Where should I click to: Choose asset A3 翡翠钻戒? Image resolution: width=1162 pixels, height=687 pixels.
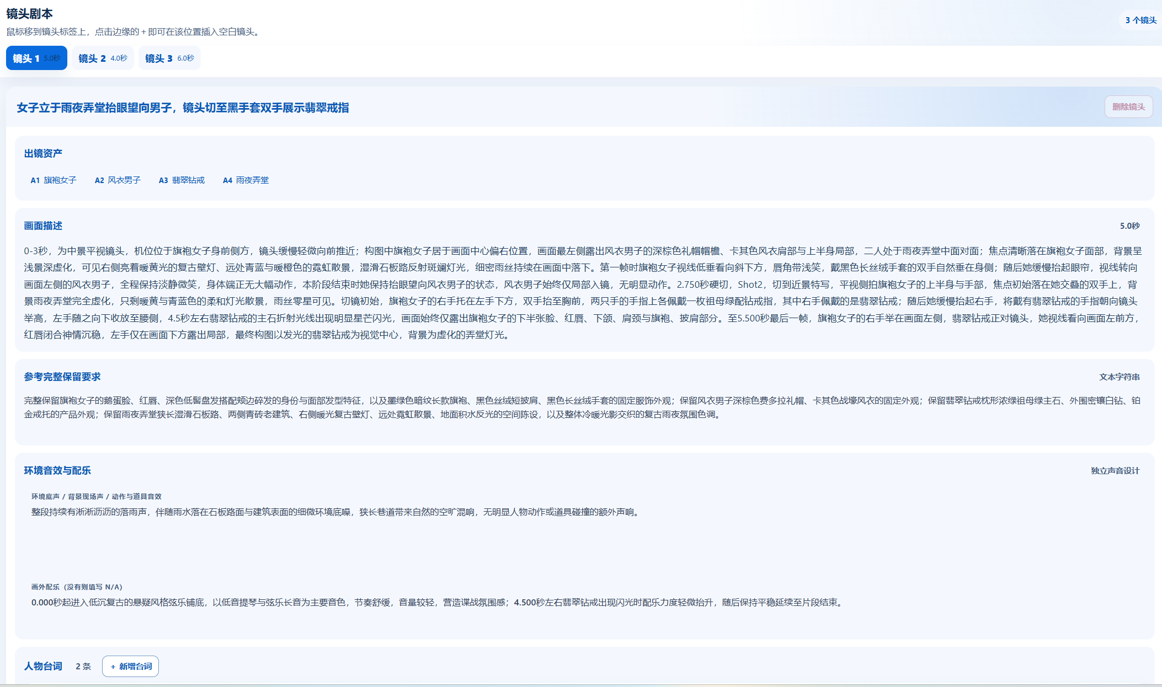coord(182,180)
